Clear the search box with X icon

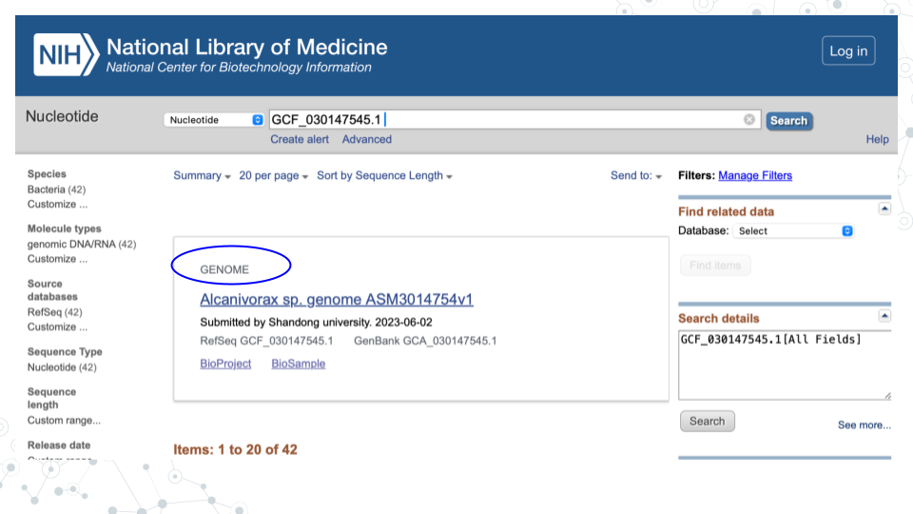[x=749, y=120]
